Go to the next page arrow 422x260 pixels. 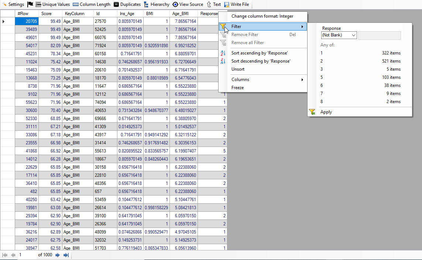(x=58, y=255)
